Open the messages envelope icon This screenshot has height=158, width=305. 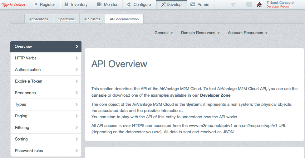249,5
